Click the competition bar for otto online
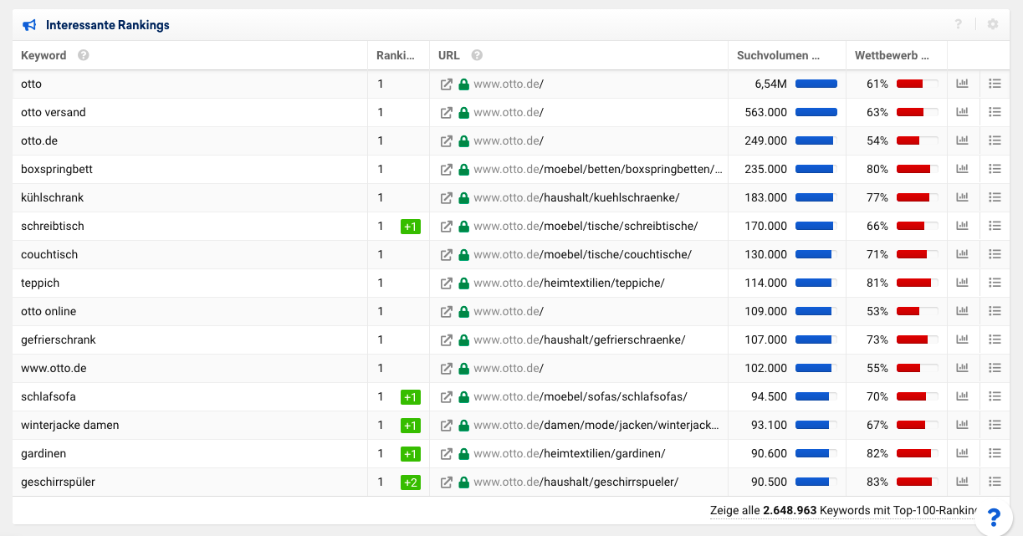Viewport: 1023px width, 536px height. [x=918, y=311]
